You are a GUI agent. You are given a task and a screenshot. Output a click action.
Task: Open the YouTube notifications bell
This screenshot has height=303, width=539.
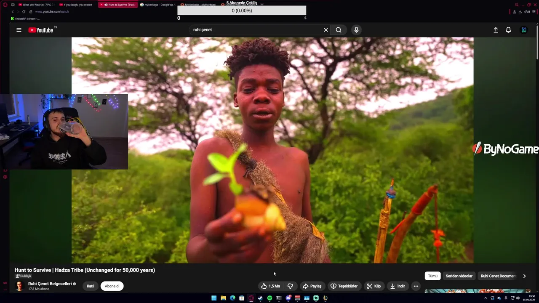click(x=508, y=30)
